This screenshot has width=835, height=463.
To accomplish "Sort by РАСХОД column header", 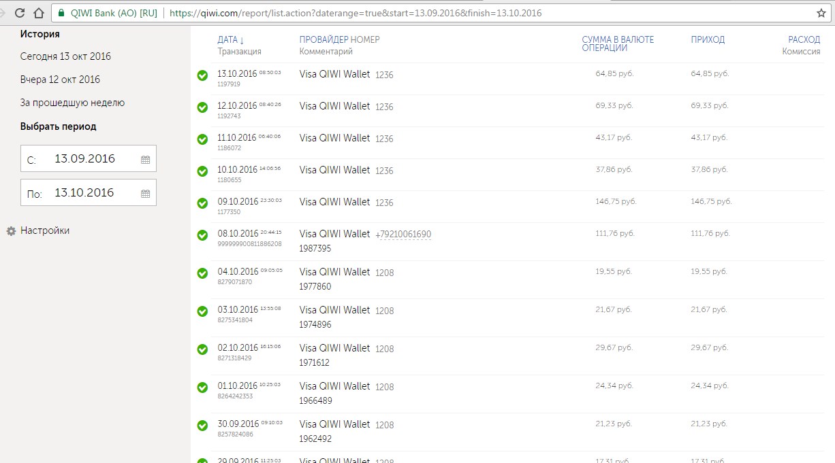I will coord(804,39).
